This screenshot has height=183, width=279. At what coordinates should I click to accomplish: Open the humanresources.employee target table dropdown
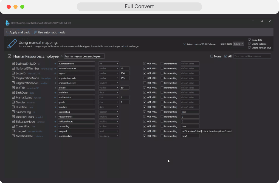click(x=84, y=56)
